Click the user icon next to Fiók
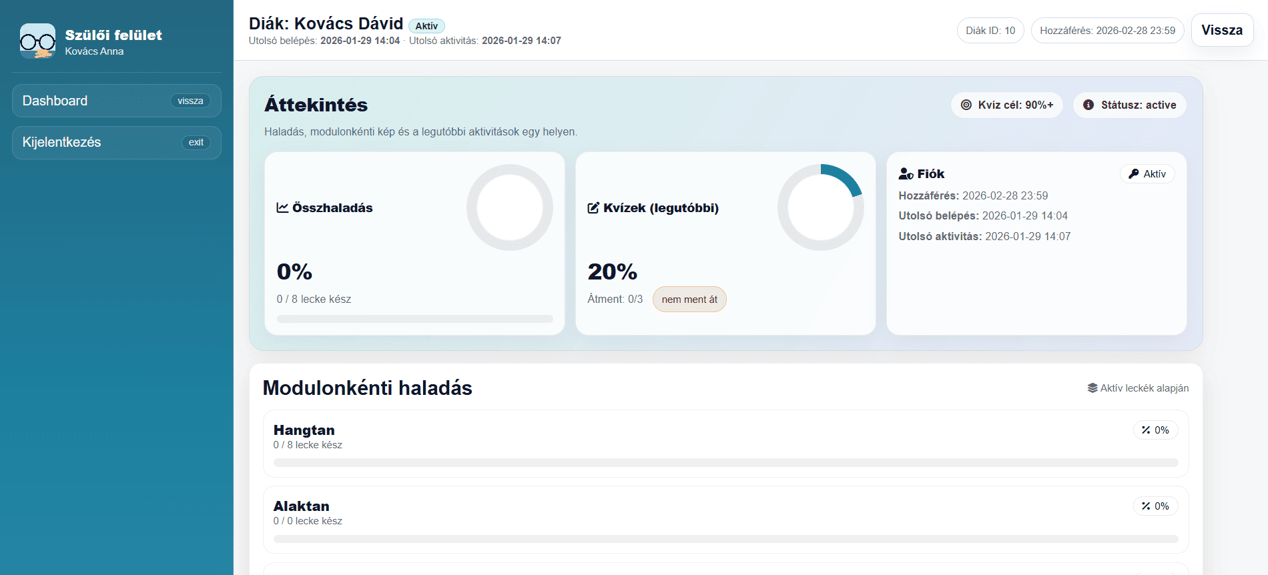Viewport: 1268px width, 575px height. tap(906, 174)
